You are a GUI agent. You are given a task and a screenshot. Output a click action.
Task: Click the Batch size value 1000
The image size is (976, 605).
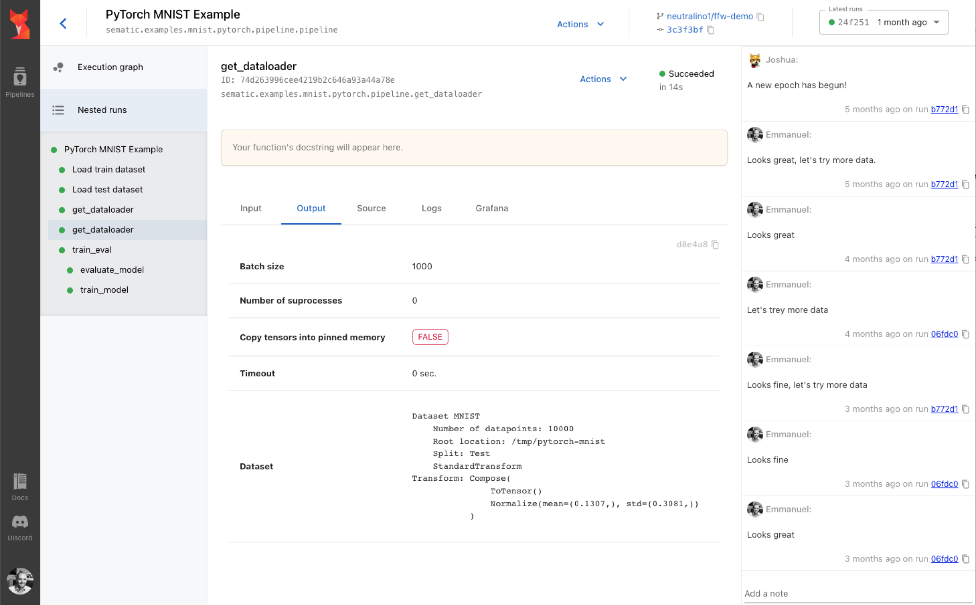tap(422, 266)
